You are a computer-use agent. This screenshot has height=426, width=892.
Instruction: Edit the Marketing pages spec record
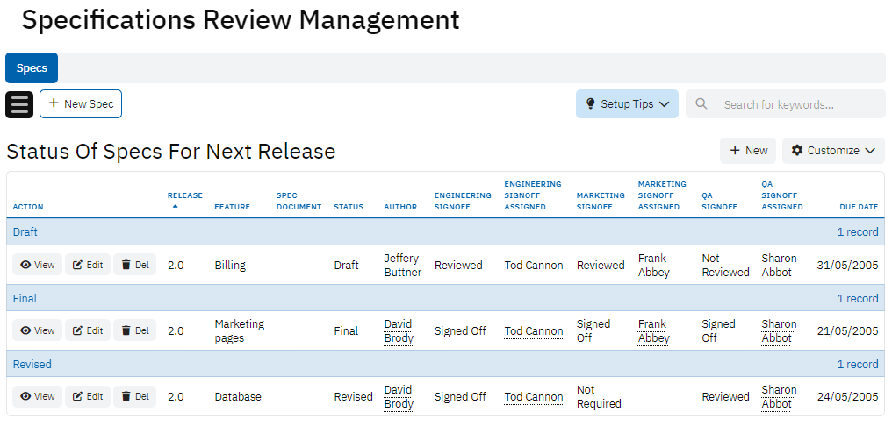pyautogui.click(x=88, y=330)
